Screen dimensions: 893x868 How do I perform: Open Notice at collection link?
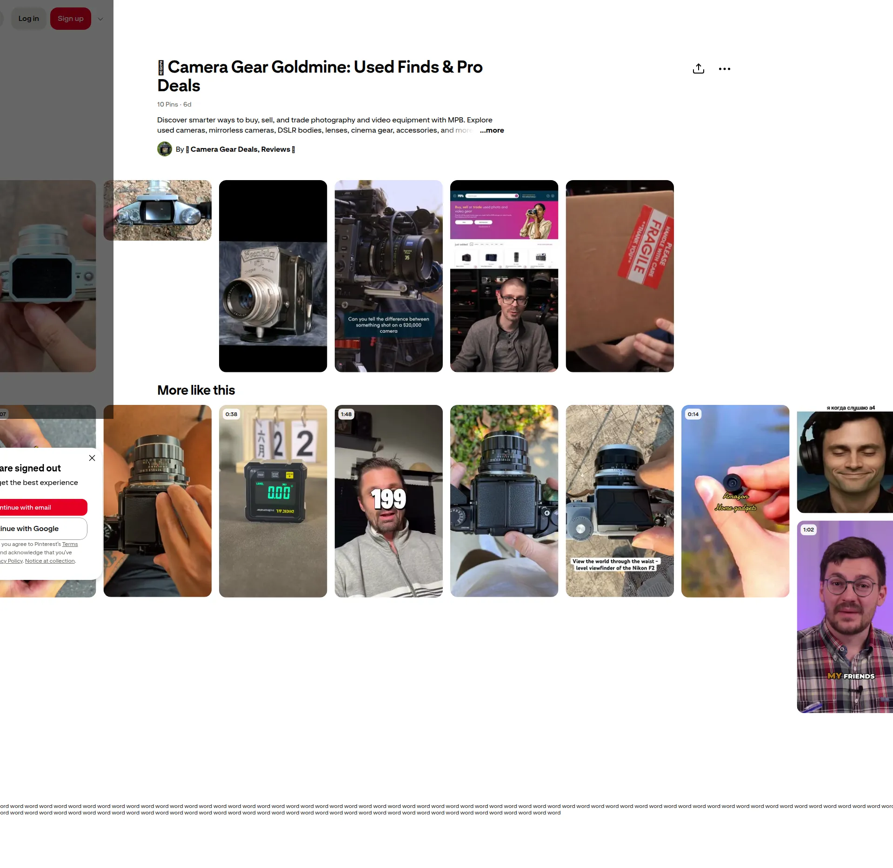click(50, 561)
